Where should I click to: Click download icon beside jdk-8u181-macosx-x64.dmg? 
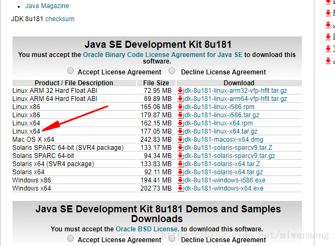pos(180,140)
